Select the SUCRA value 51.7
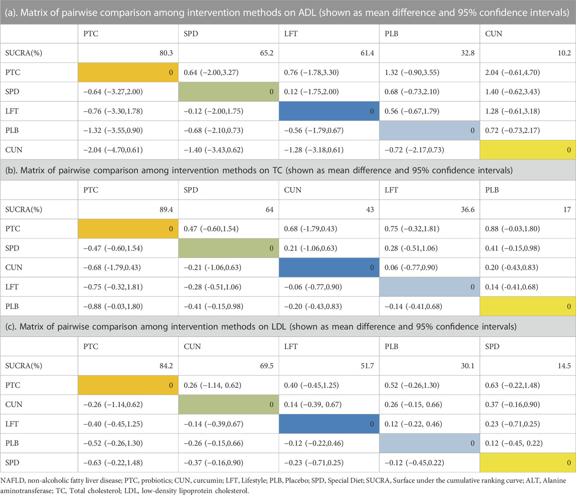Viewport: 576px width, 495px height. point(367,366)
